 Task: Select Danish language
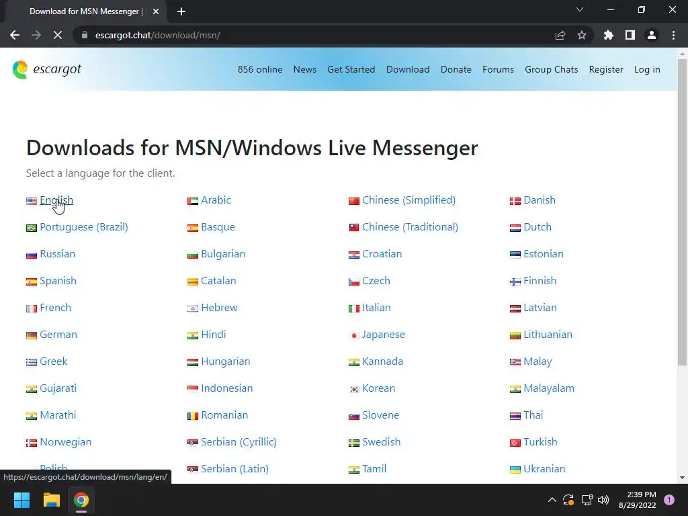(540, 200)
